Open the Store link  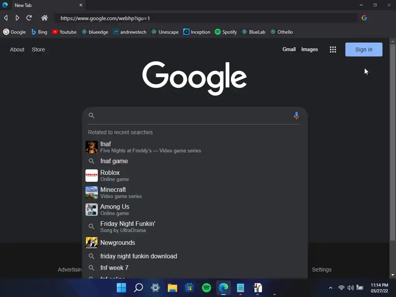click(38, 49)
